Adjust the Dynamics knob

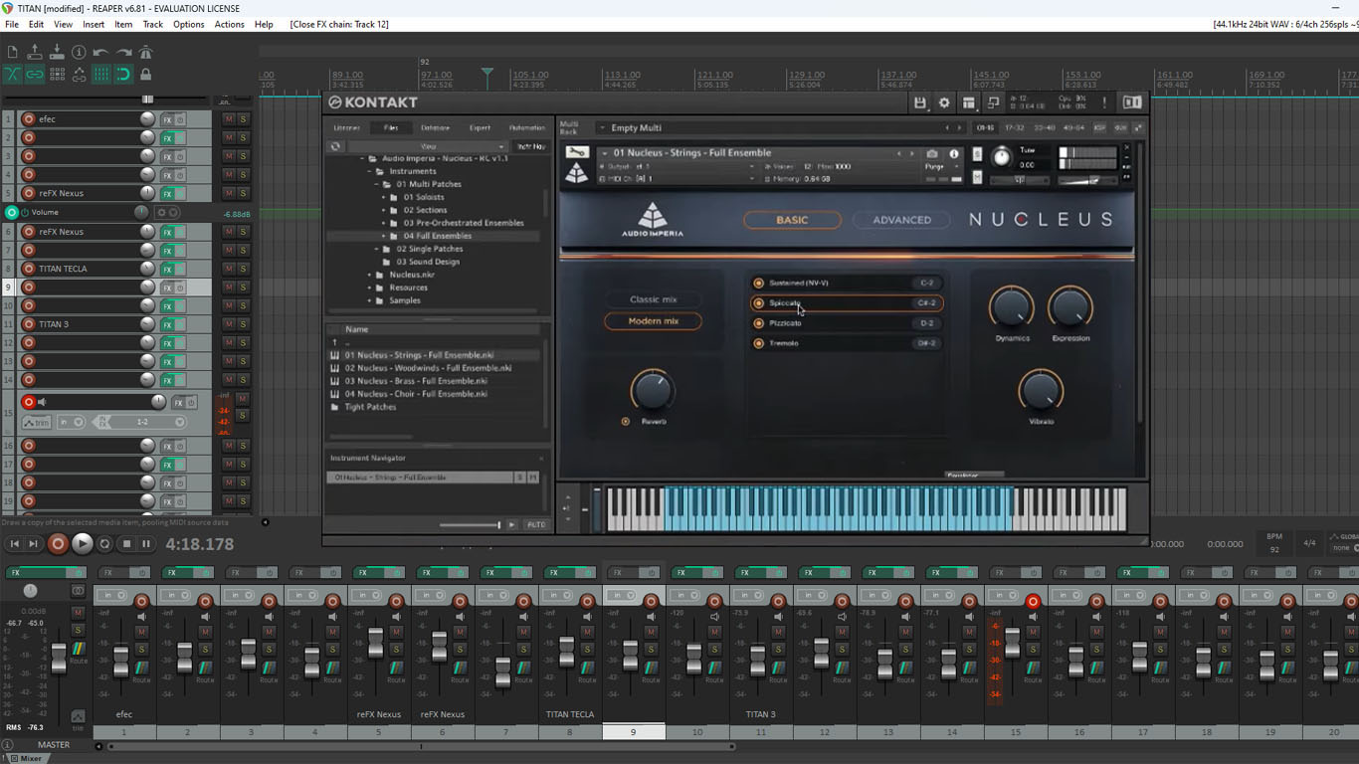(1011, 308)
